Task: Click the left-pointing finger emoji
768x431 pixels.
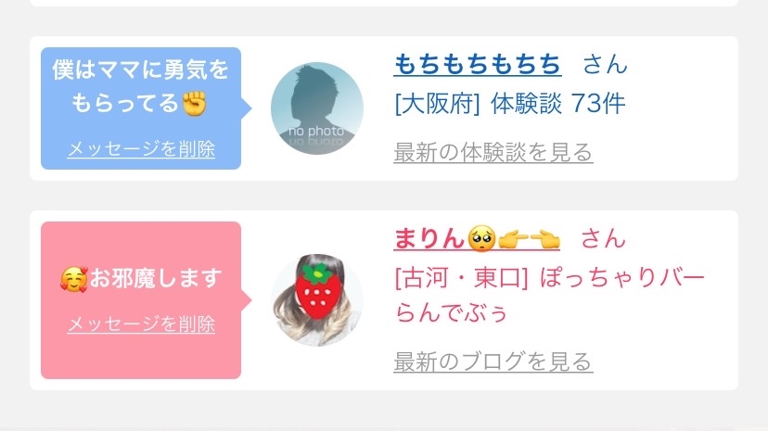Action: 544,240
